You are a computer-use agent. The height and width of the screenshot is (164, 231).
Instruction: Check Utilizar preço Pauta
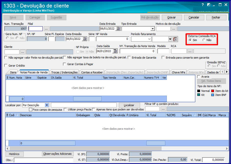pos(65,109)
